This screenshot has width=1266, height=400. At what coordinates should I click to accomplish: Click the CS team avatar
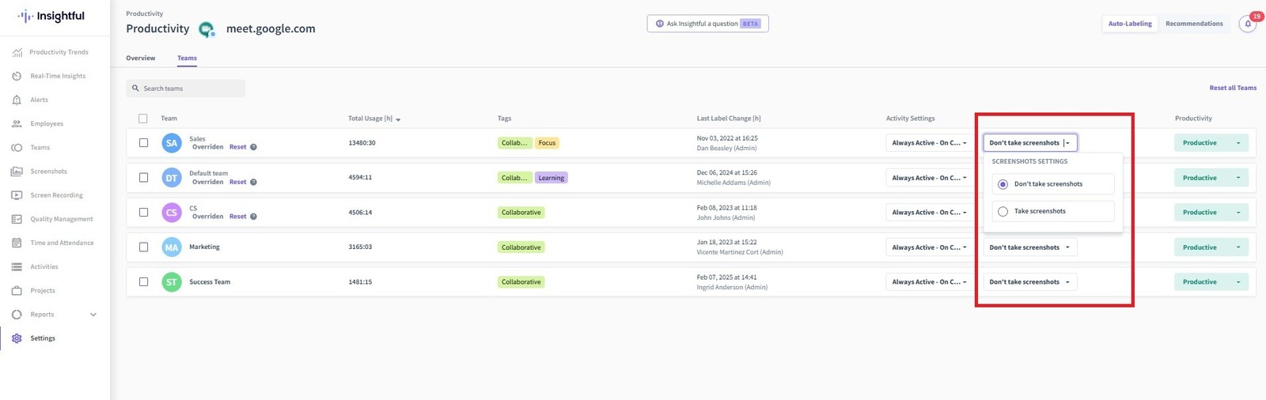tap(172, 213)
